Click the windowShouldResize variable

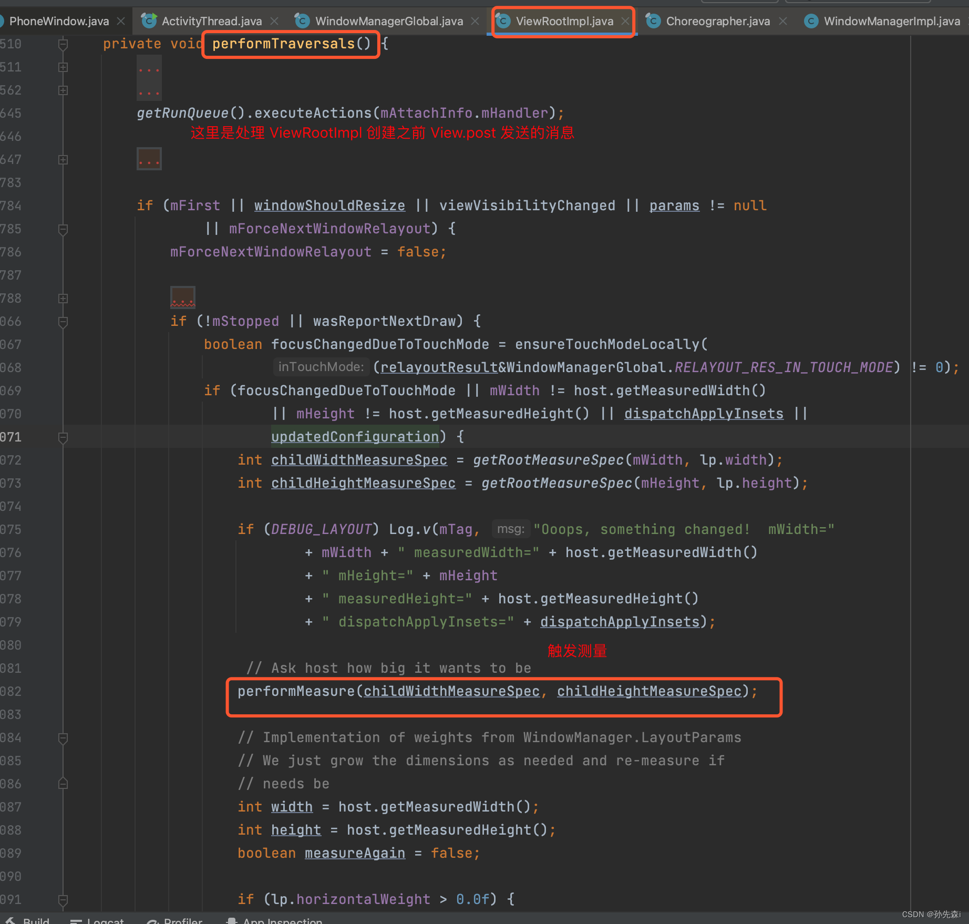pyautogui.click(x=329, y=206)
